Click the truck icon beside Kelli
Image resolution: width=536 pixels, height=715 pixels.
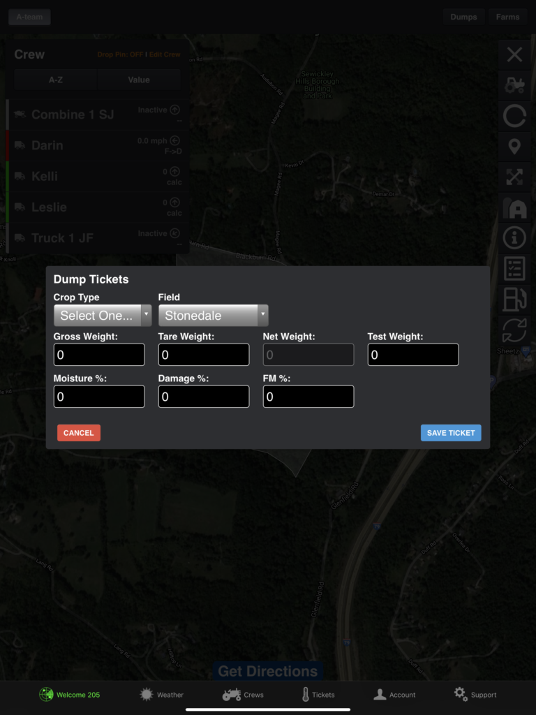tap(20, 176)
